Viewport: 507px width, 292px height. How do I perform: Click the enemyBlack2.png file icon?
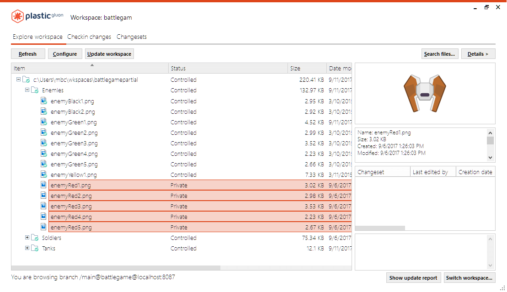(x=43, y=111)
